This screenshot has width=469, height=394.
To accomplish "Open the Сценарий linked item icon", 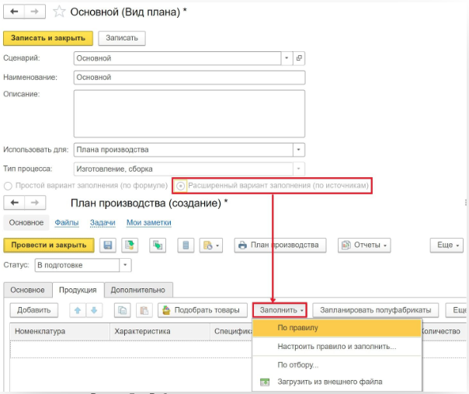I will 299,58.
